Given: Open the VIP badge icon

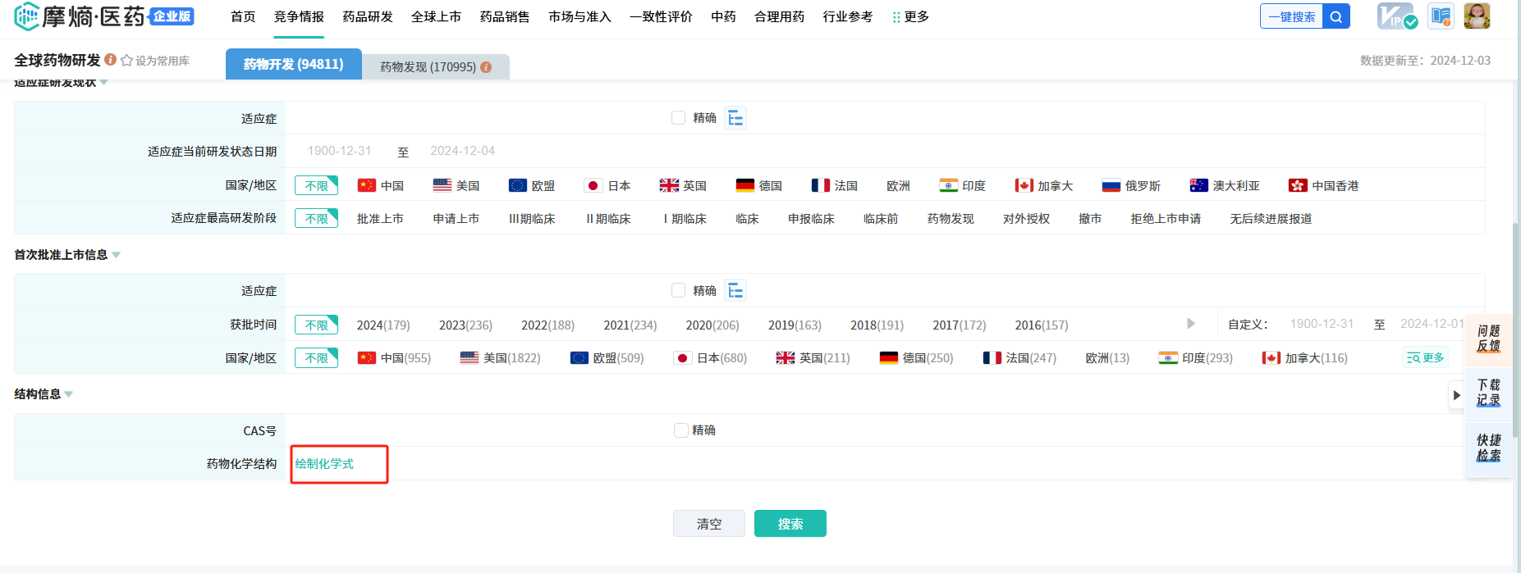Looking at the screenshot, I should point(1395,16).
